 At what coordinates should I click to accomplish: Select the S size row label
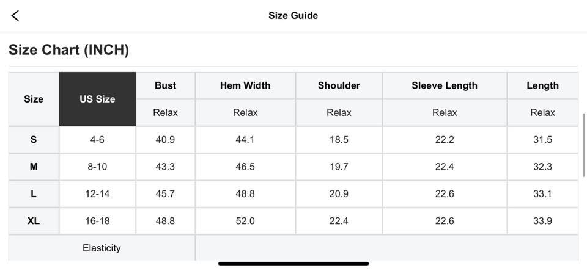pyautogui.click(x=34, y=140)
